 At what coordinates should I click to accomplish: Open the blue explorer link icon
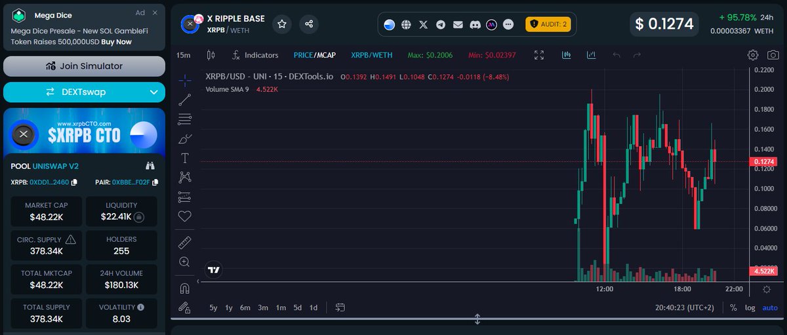click(x=389, y=24)
